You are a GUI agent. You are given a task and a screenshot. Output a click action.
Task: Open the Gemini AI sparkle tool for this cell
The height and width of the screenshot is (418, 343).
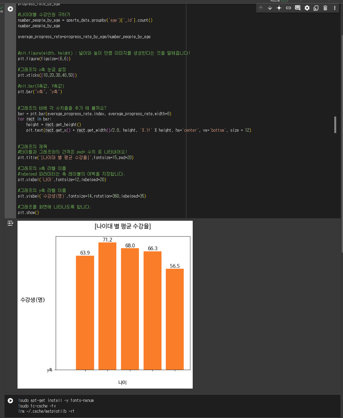click(279, 8)
